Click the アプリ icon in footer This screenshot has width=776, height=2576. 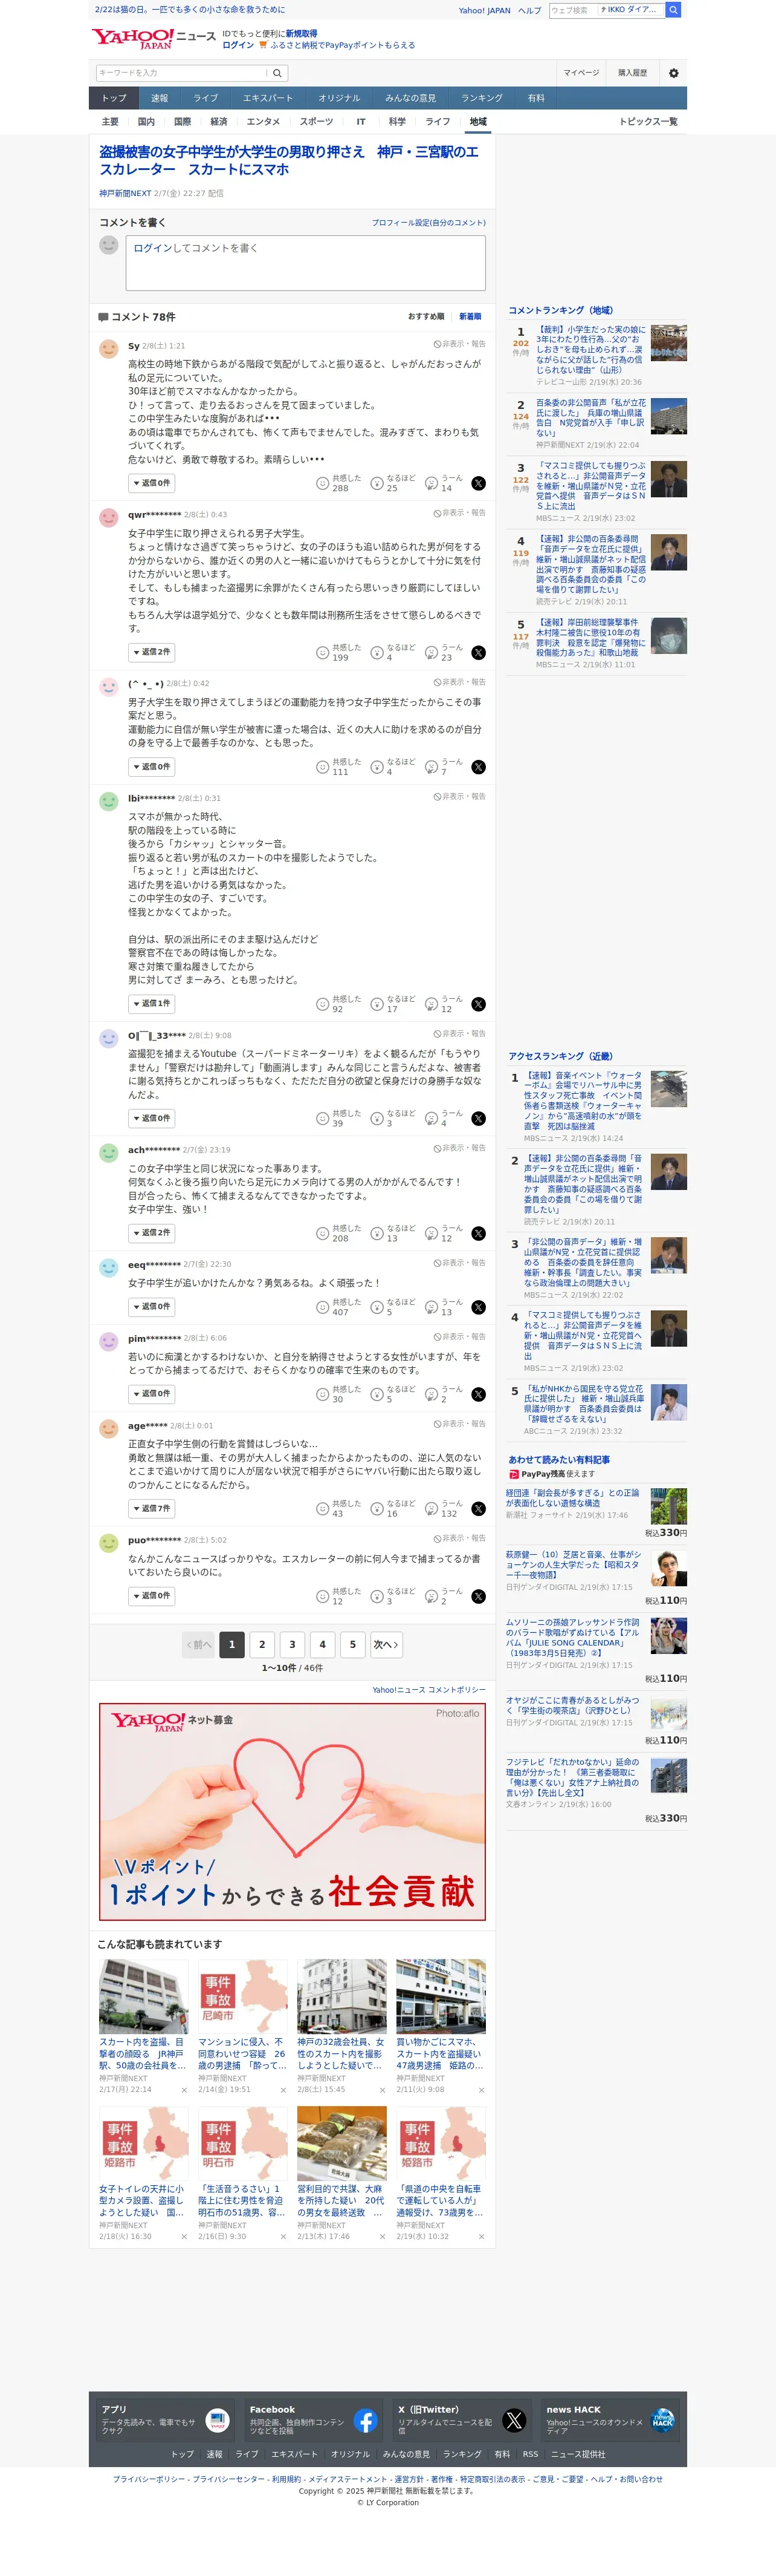218,2421
